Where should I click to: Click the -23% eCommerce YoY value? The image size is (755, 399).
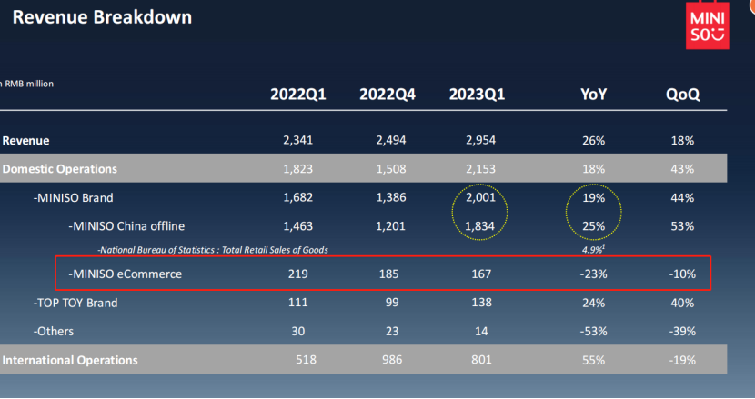(x=594, y=273)
